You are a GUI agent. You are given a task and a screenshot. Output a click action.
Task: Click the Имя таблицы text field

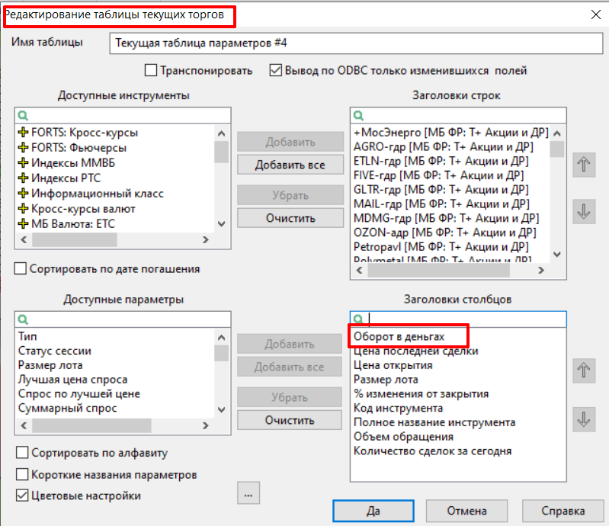[351, 43]
